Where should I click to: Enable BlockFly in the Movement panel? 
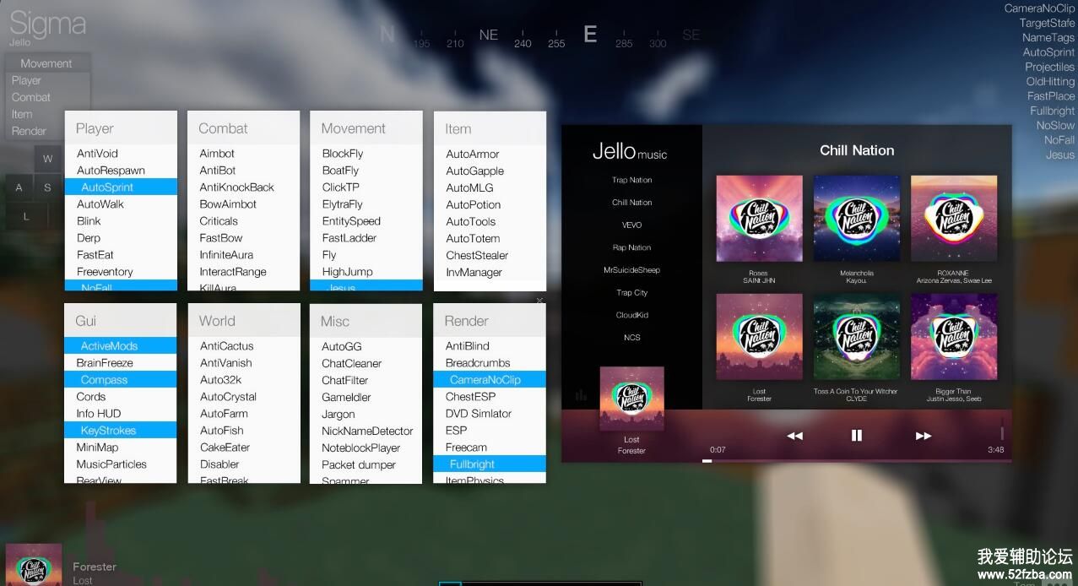coord(366,154)
